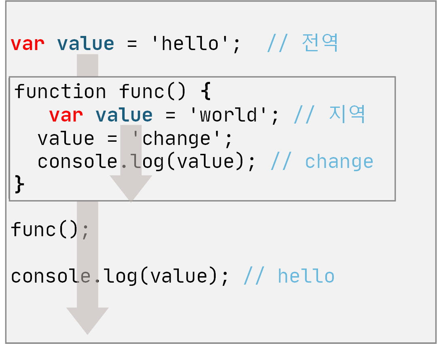Image resolution: width=437 pixels, height=344 pixels.
Task: Click the red var keyword on global line
Action: [x=28, y=44]
